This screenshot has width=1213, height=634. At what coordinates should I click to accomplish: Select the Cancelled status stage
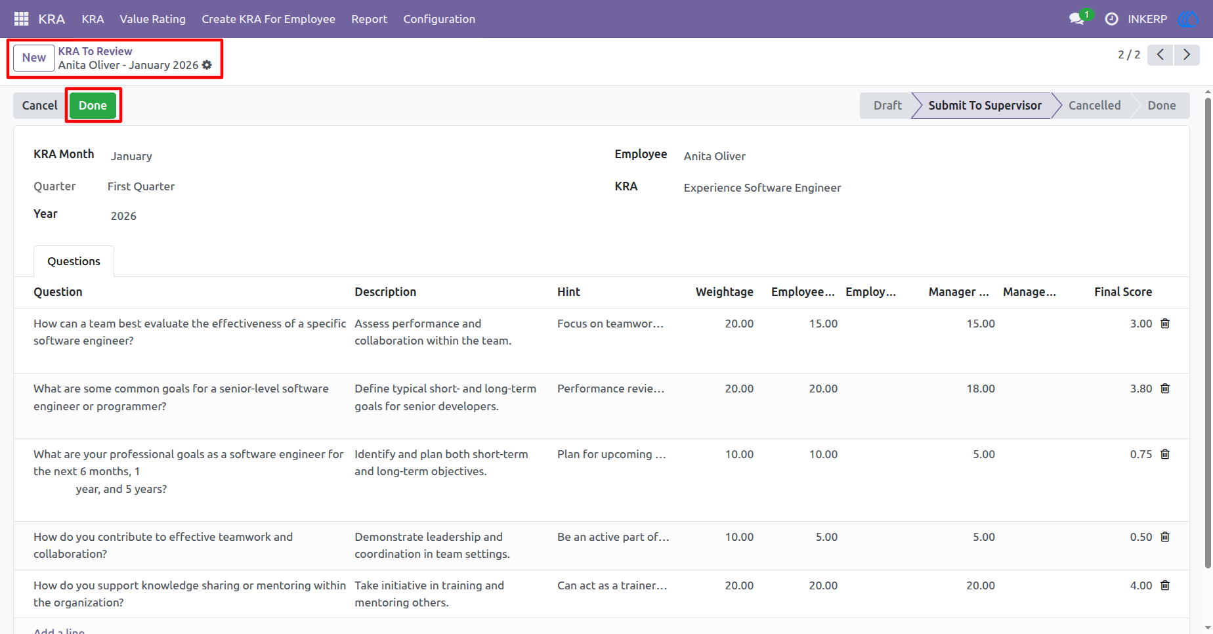tap(1094, 106)
